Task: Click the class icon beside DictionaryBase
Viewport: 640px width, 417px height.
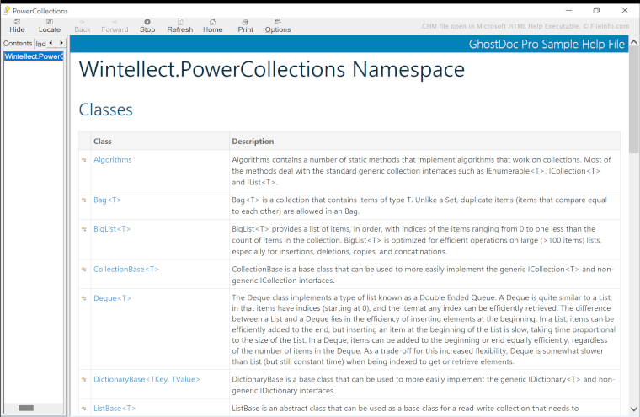Action: coord(84,379)
